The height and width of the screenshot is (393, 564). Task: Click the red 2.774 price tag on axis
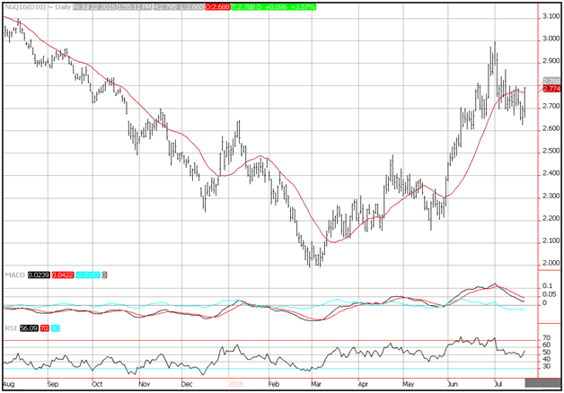[x=551, y=89]
